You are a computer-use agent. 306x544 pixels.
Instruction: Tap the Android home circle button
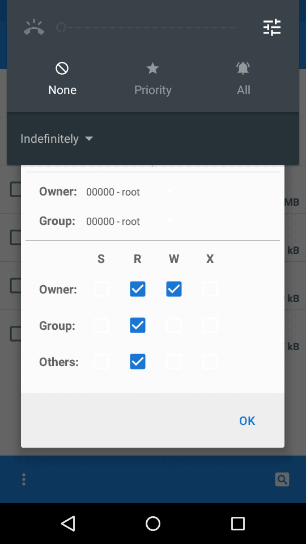coord(152,523)
